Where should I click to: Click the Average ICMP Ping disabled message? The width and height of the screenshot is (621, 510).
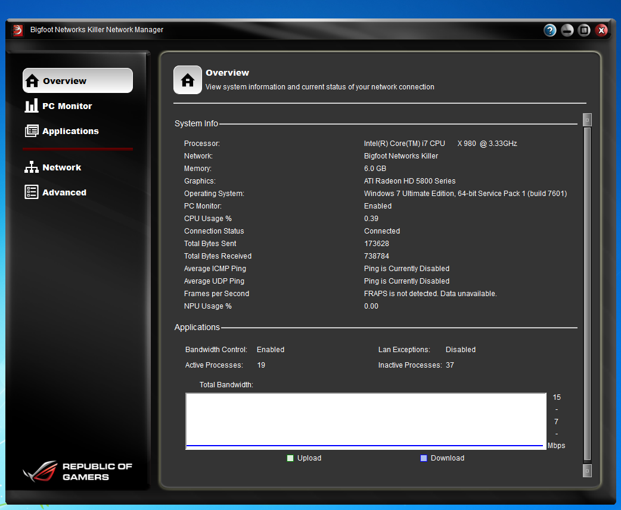[406, 269]
